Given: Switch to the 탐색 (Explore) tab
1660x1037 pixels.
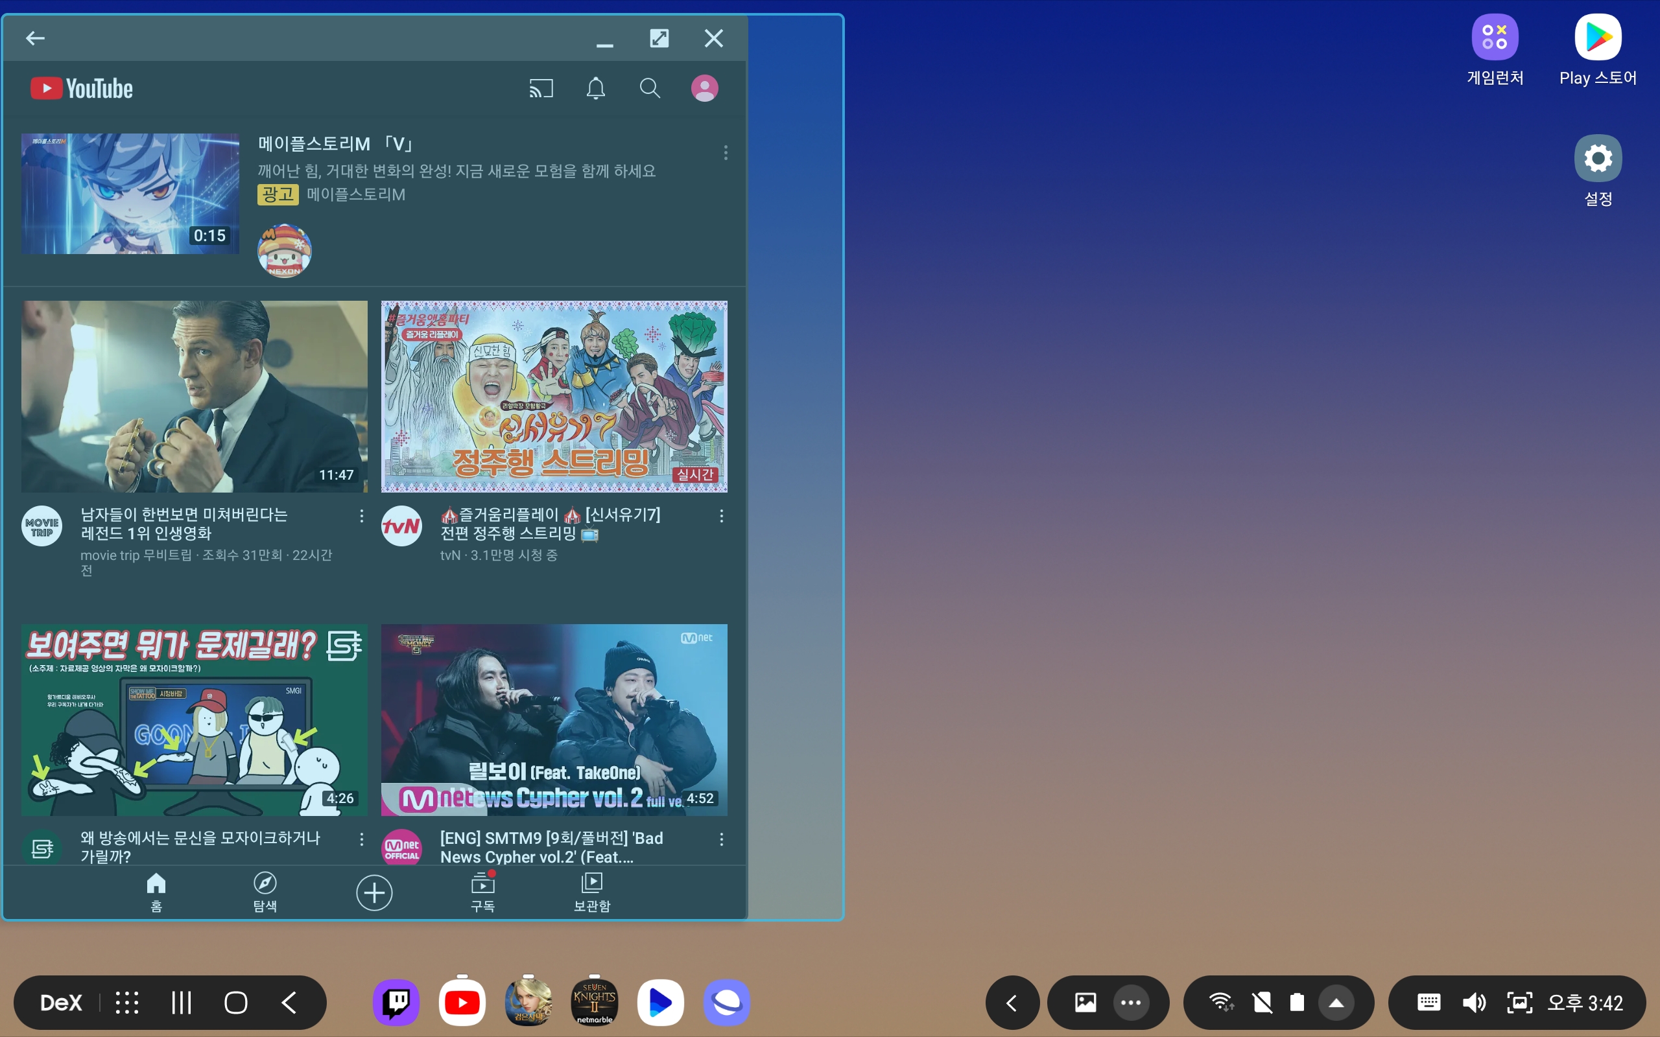Looking at the screenshot, I should [265, 892].
